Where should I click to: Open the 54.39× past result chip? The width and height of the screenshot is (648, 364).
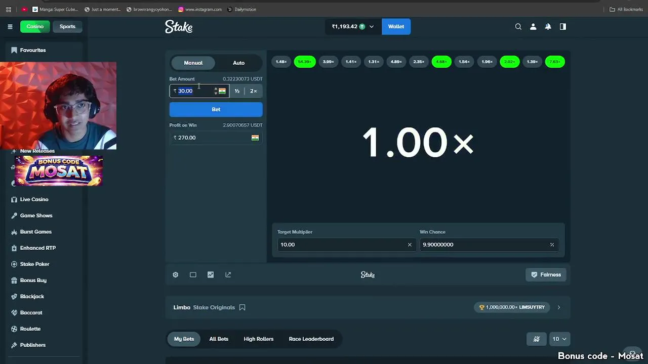(x=304, y=62)
